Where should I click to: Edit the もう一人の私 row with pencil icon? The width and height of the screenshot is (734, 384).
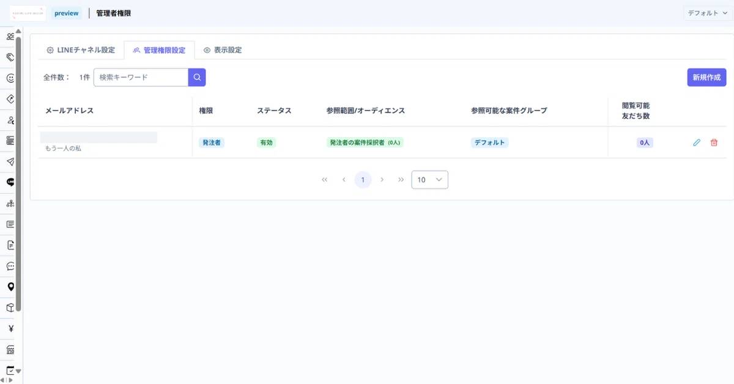(x=696, y=142)
